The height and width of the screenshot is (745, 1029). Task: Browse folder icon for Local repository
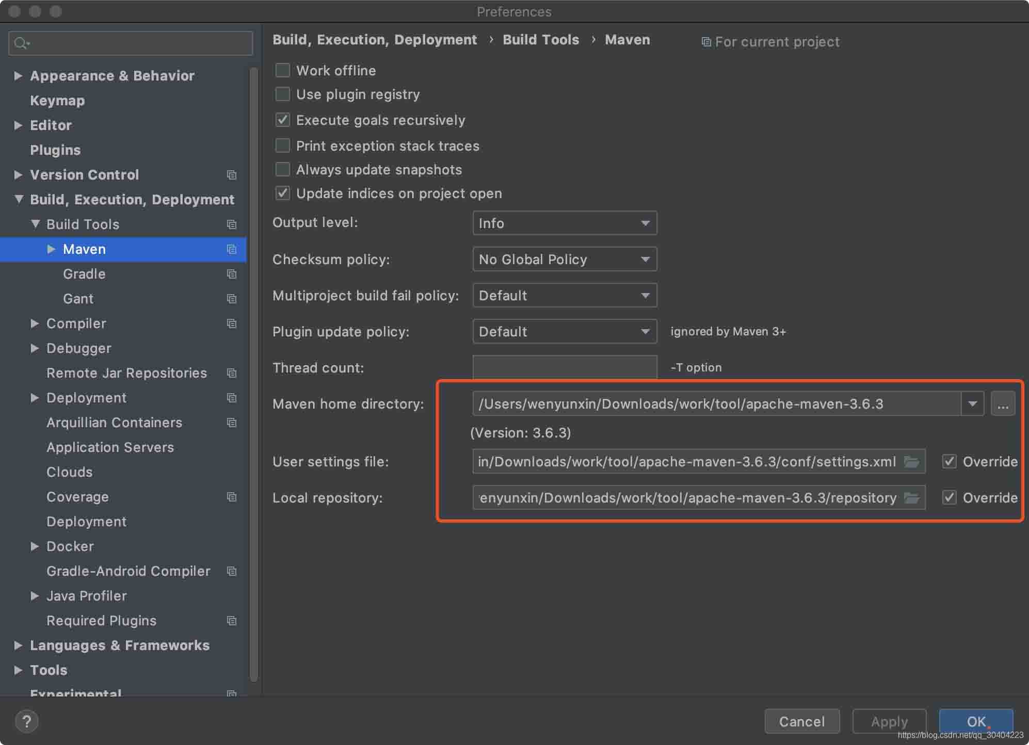click(x=911, y=498)
